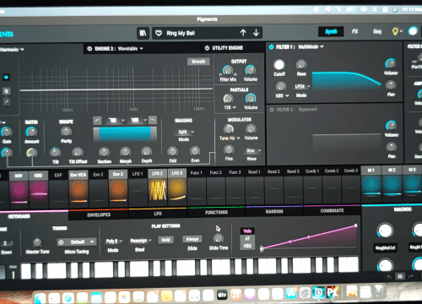Viewport: 422px width, 304px height.
Task: Load next preset with down arrow
Action: pyautogui.click(x=256, y=33)
